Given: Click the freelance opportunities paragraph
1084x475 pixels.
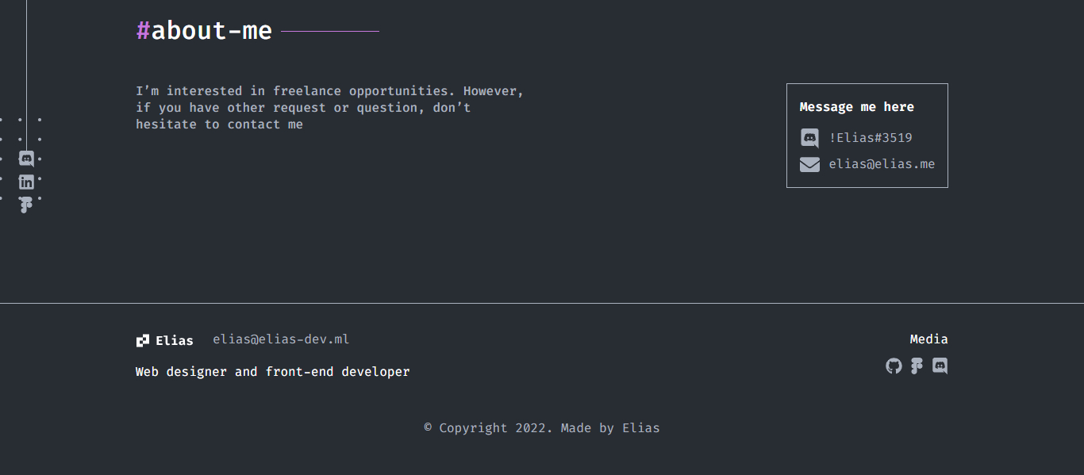Looking at the screenshot, I should click(329, 107).
